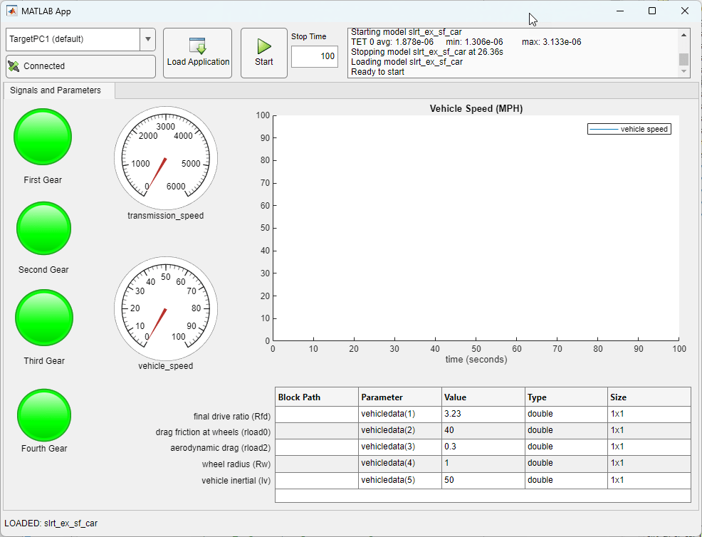Click the Second Gear green lamp
This screenshot has width=702, height=537.
[x=44, y=228]
